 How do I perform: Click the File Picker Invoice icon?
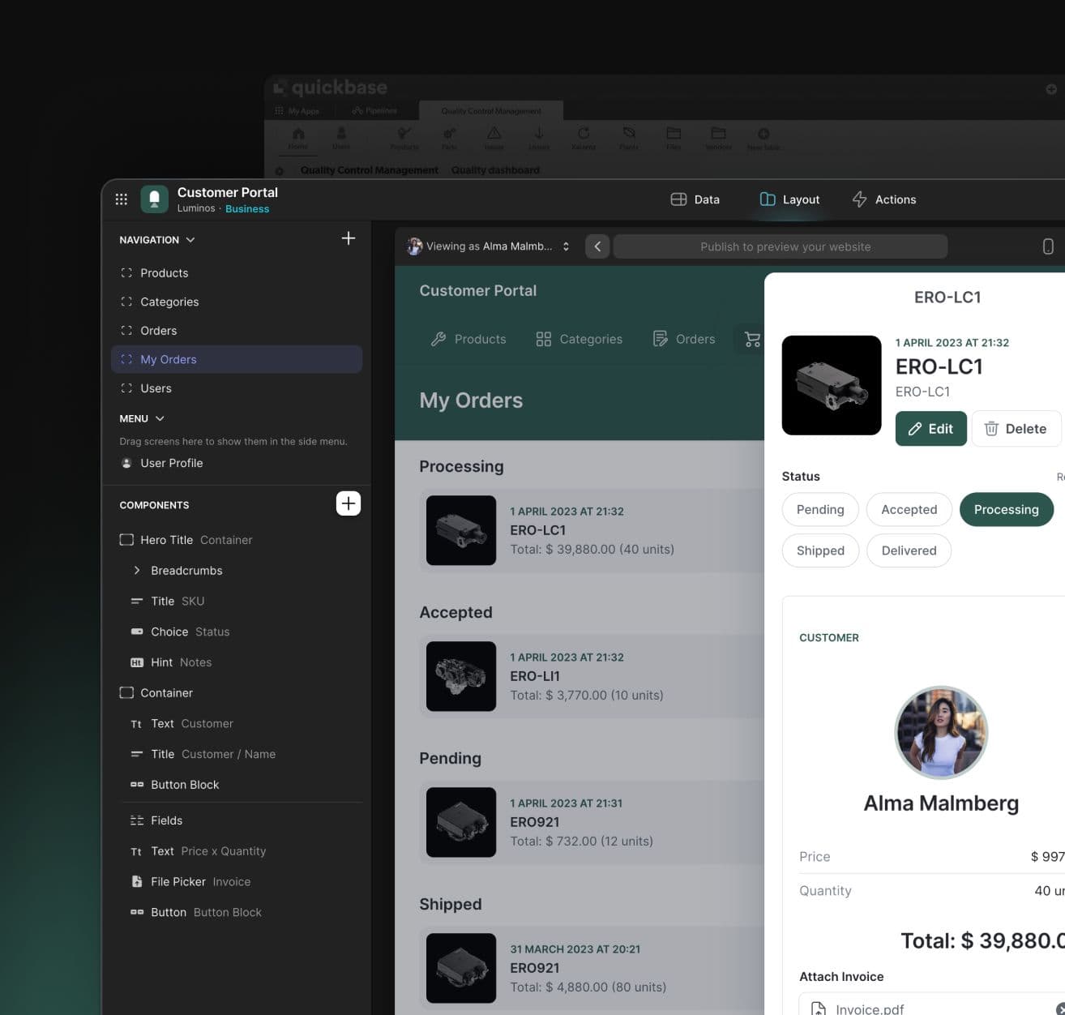pyautogui.click(x=137, y=882)
